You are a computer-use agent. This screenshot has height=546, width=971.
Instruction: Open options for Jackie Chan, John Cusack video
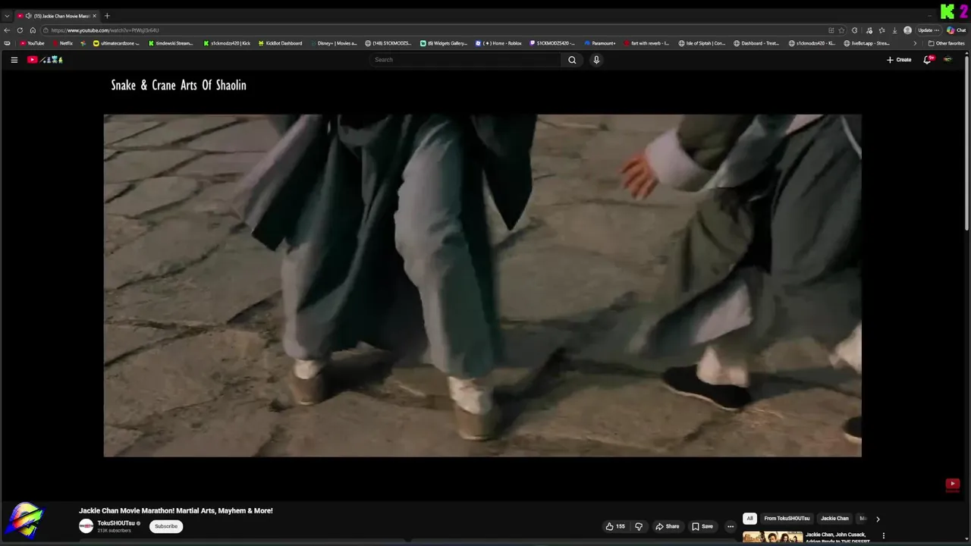(x=883, y=536)
